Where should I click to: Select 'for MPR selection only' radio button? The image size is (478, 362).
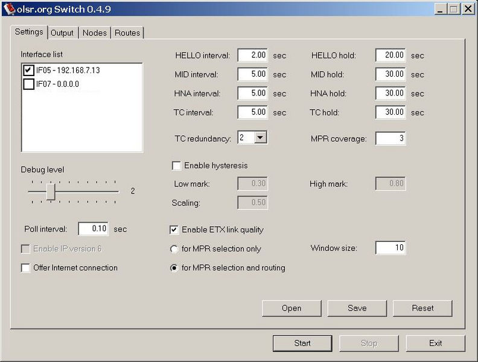174,249
